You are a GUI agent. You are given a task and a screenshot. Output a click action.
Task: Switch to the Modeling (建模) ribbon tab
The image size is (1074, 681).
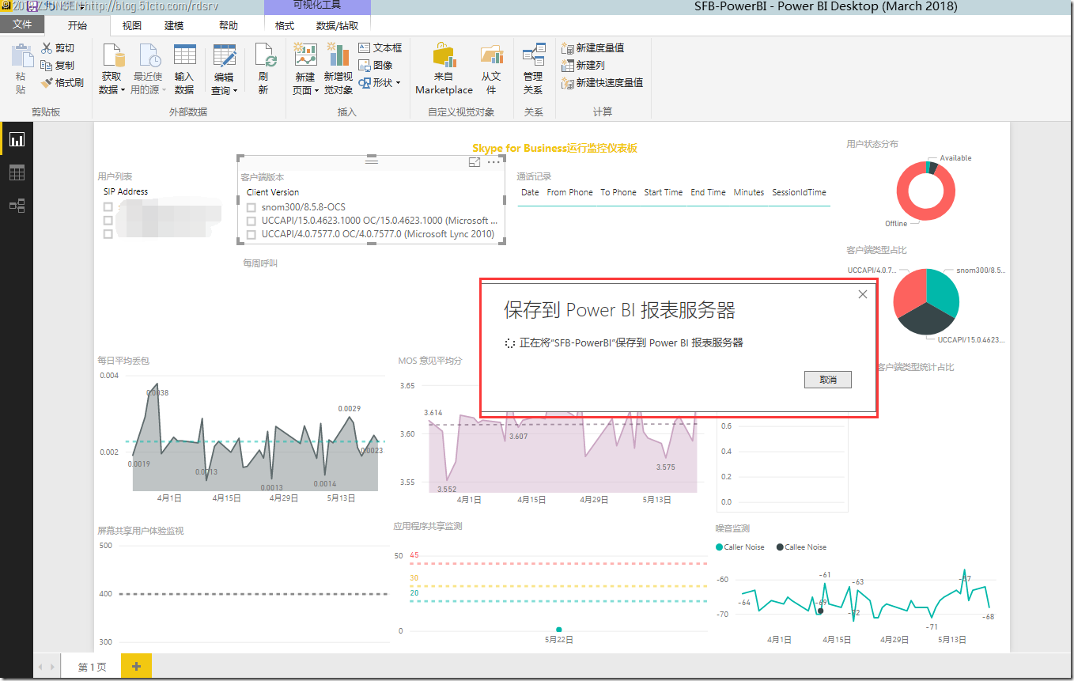tap(174, 25)
